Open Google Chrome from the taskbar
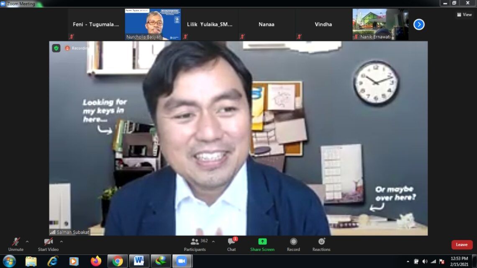This screenshot has width=477, height=268. pos(118,261)
